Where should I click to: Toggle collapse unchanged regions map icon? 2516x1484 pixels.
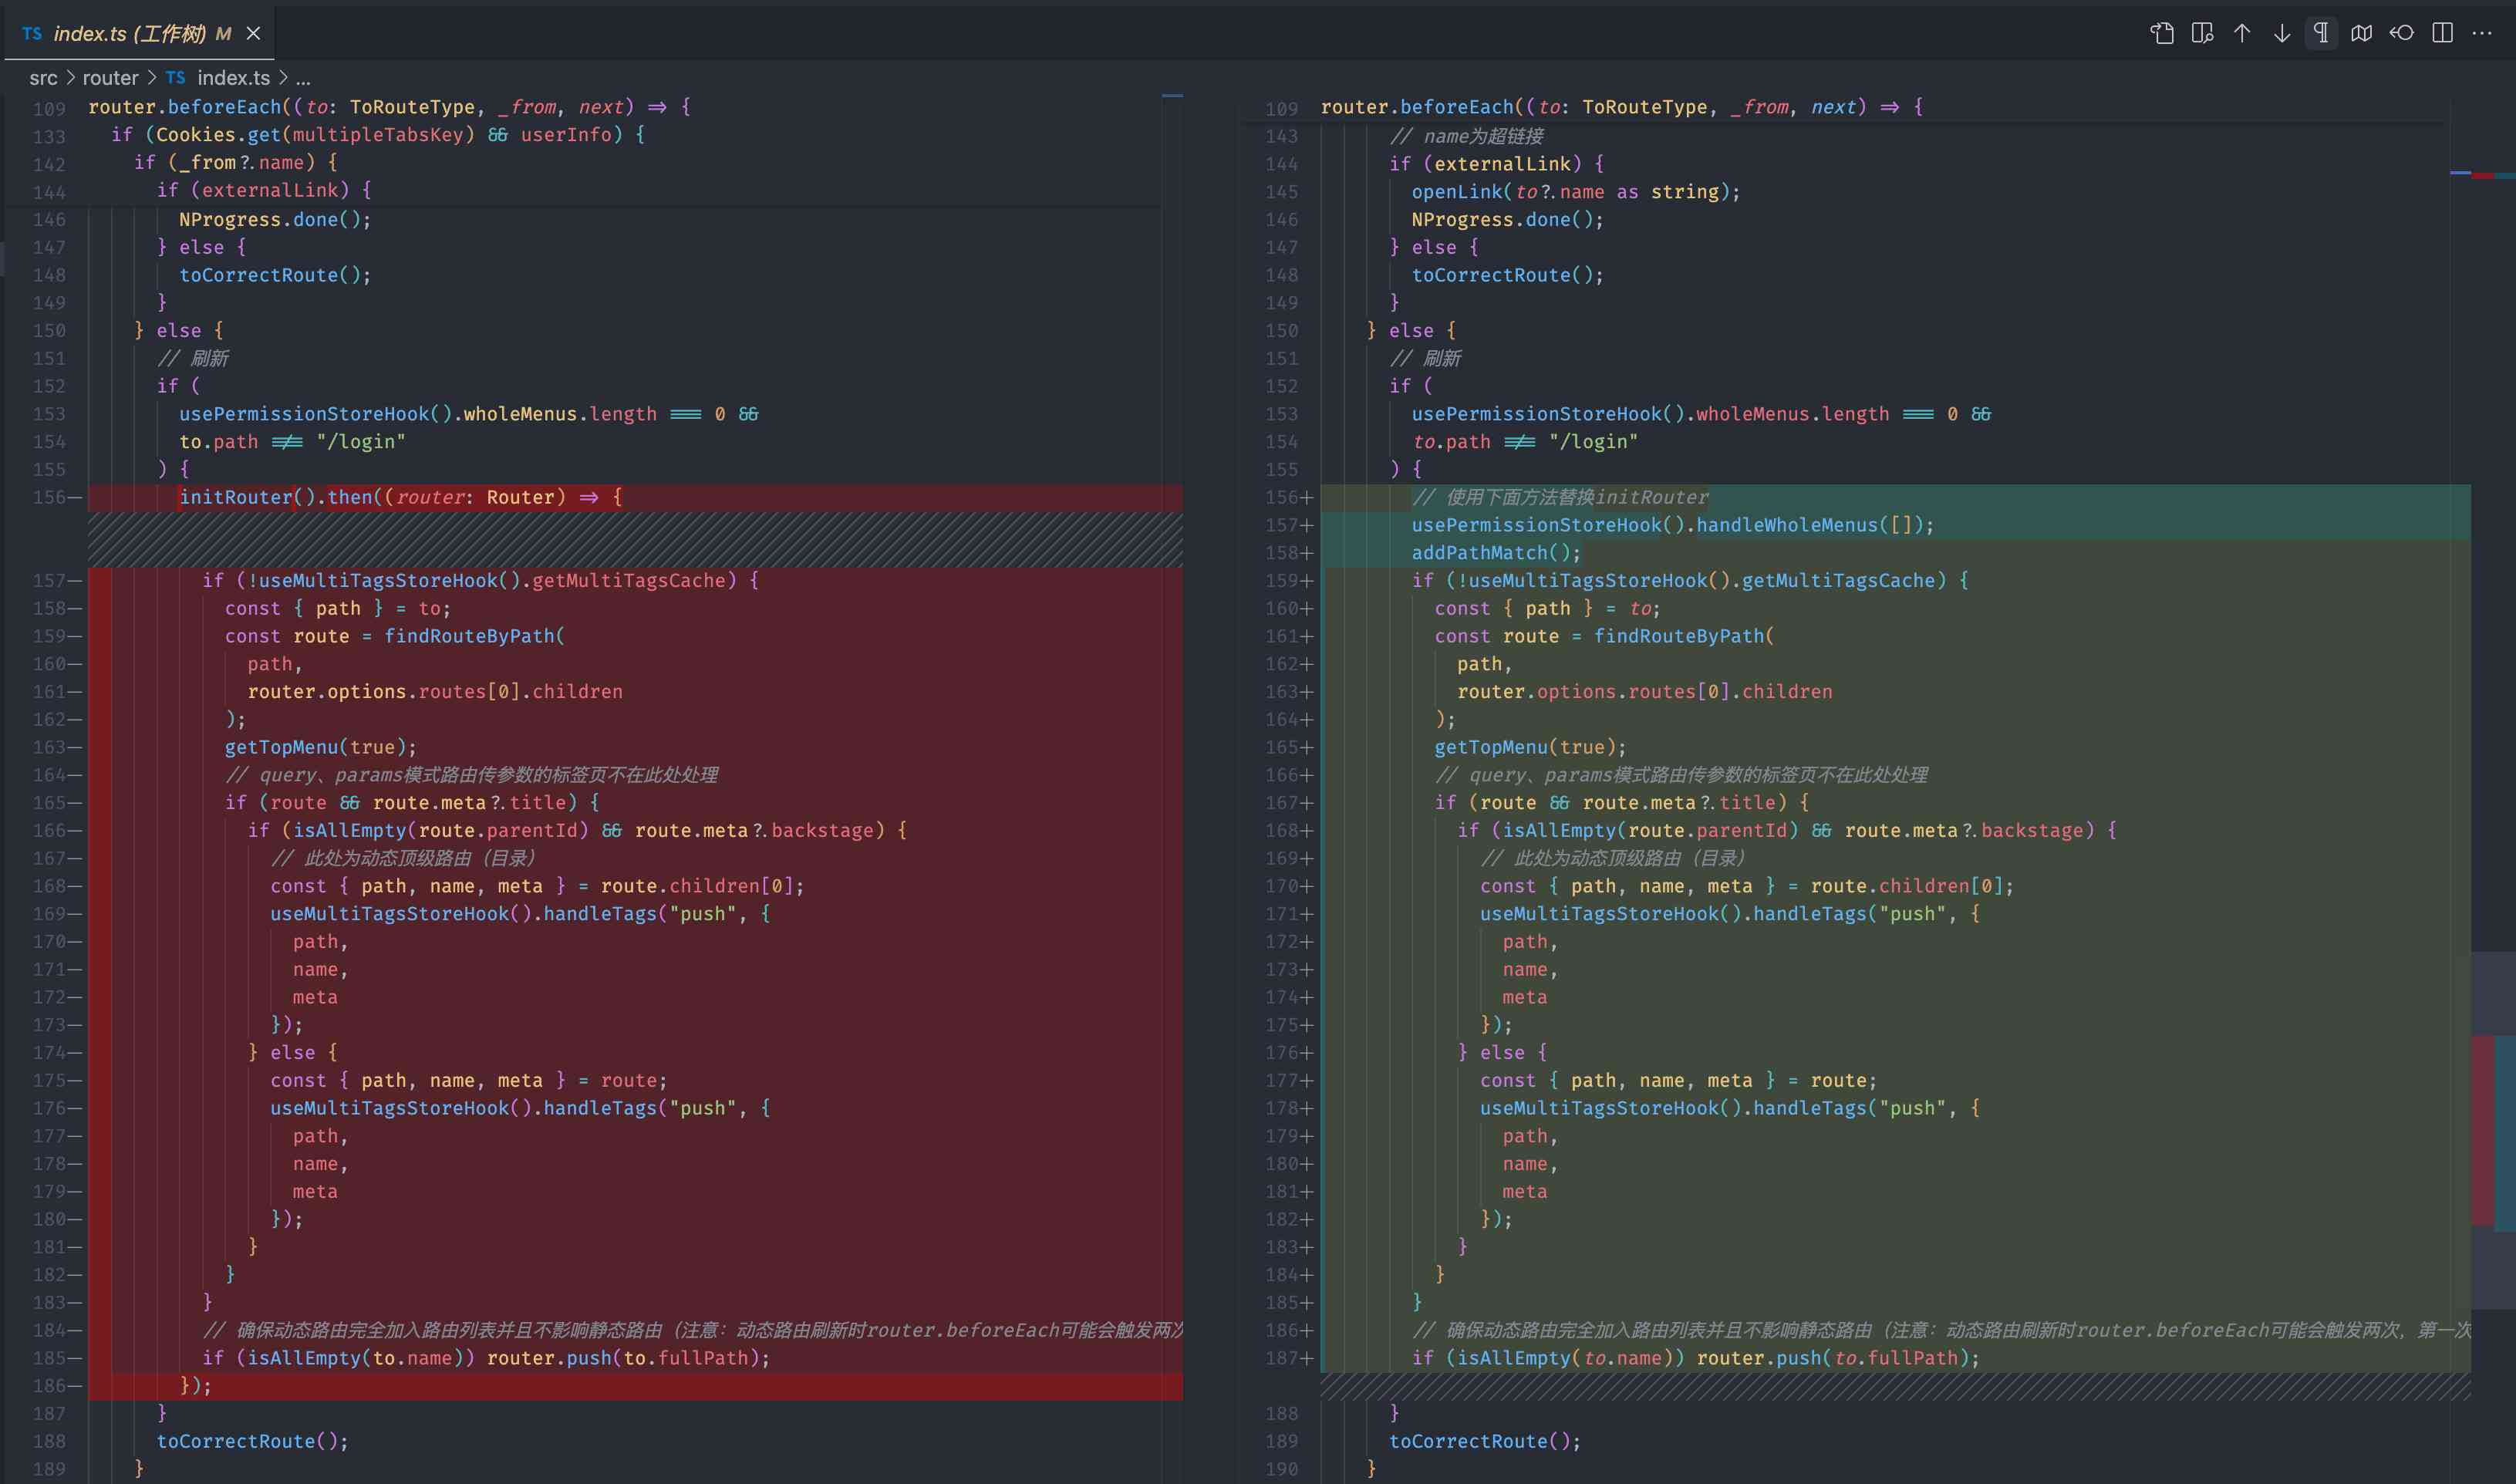(x=2361, y=33)
